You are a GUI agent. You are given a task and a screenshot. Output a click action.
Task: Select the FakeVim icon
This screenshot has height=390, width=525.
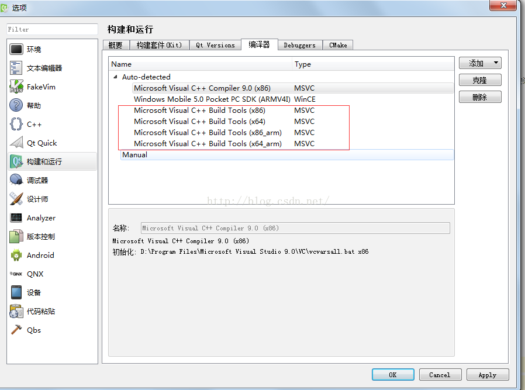[16, 87]
